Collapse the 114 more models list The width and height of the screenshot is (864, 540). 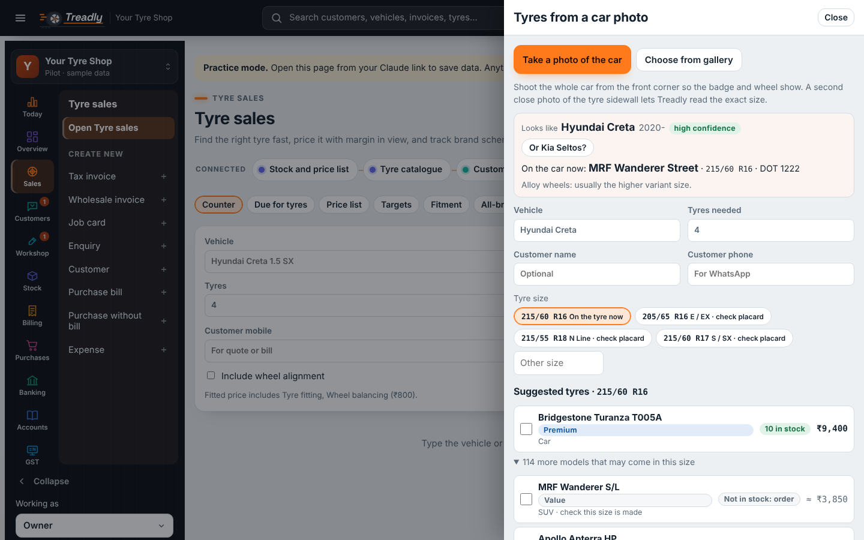coord(604,462)
